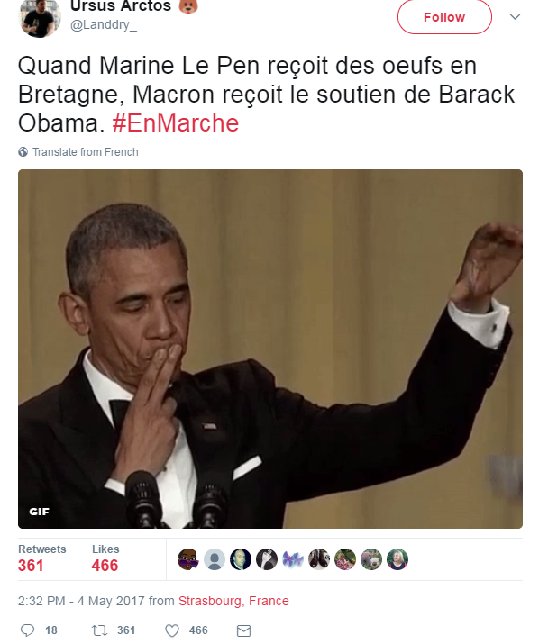Image resolution: width=539 pixels, height=644 pixels.
Task: Click Translate from French
Action: click(x=85, y=152)
